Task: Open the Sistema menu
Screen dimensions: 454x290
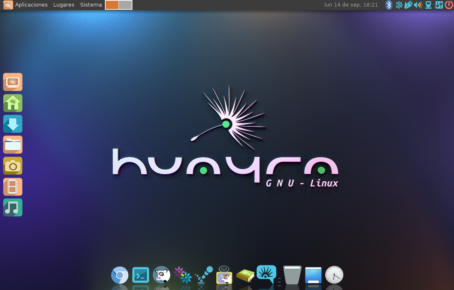Action: click(x=91, y=5)
